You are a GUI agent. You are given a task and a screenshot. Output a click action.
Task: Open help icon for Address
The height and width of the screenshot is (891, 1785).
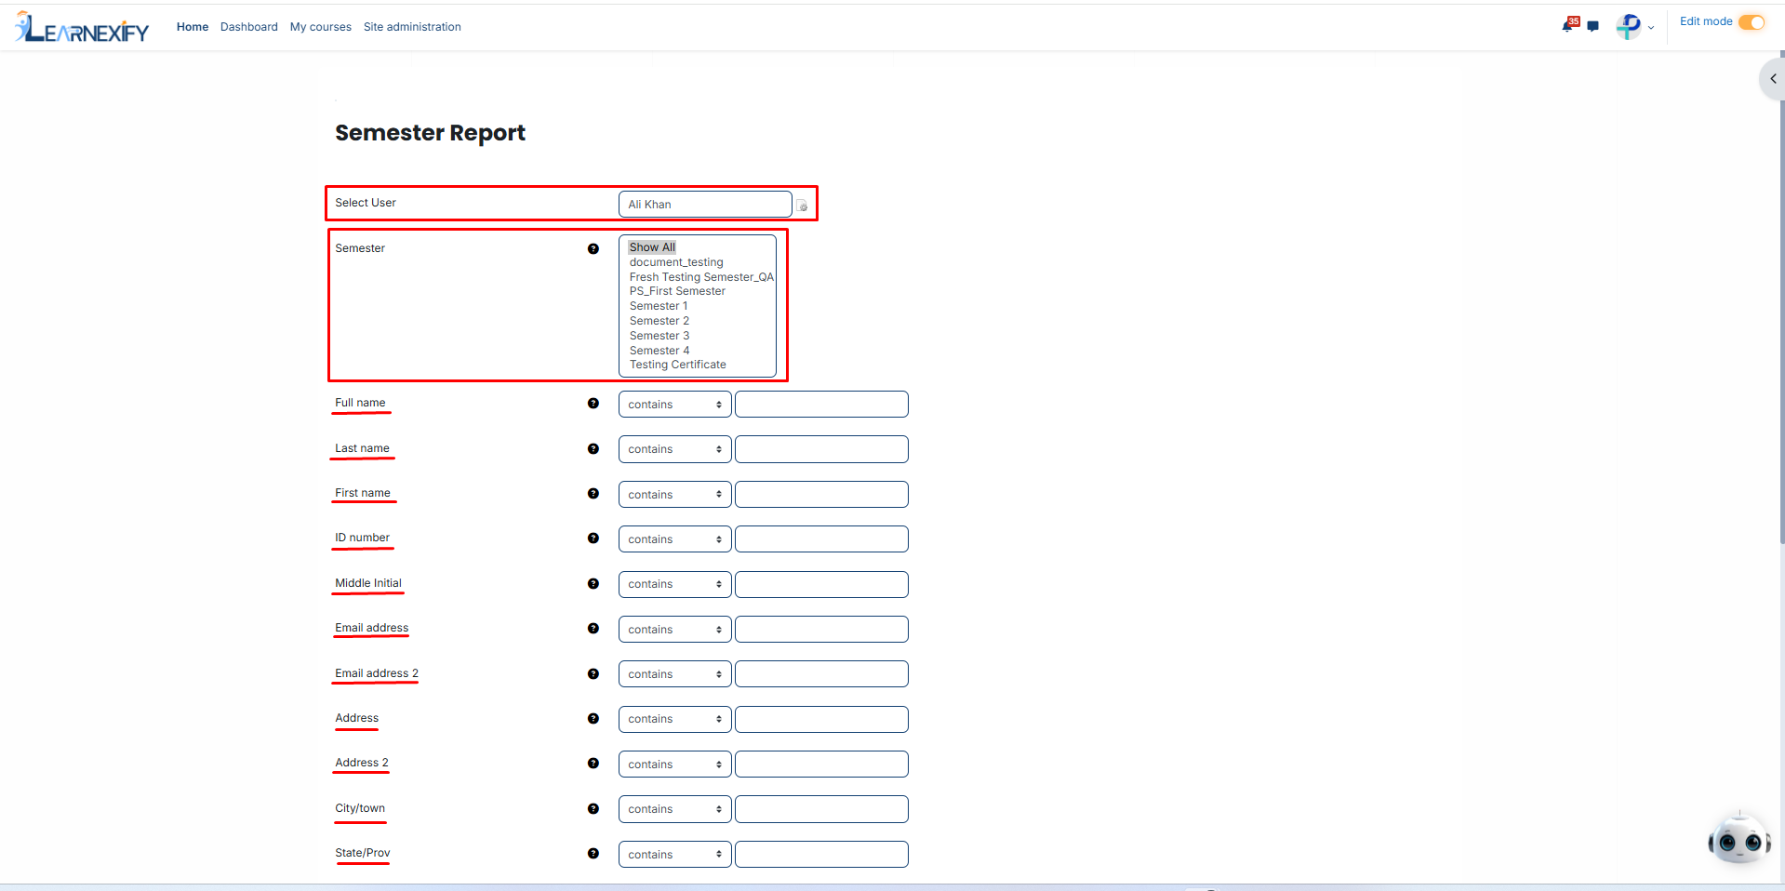(593, 719)
